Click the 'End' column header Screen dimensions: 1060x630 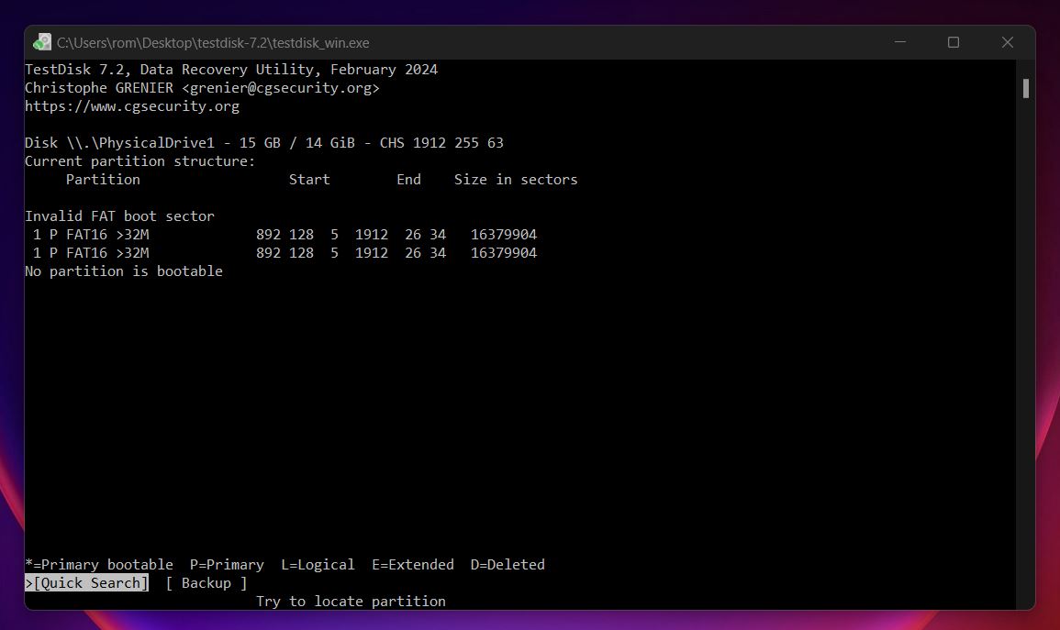408,180
